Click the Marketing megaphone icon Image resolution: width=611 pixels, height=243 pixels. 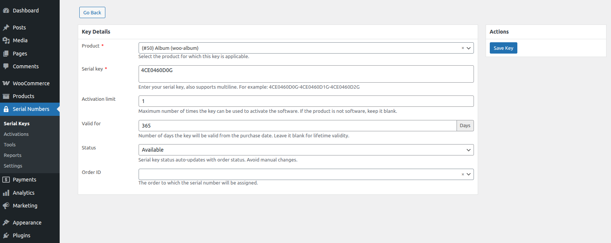6,206
